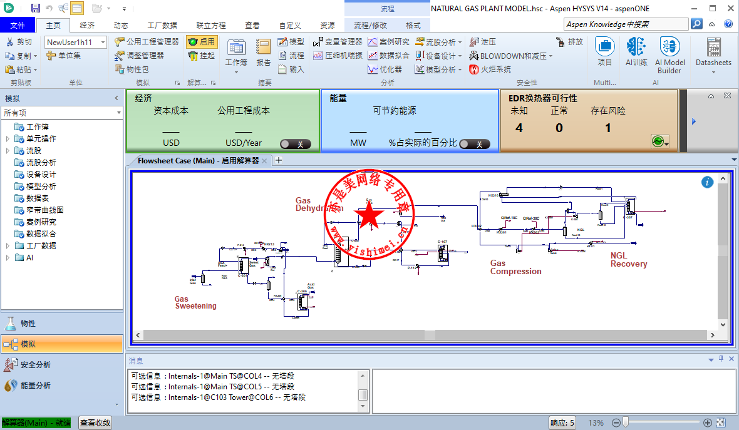Click the zoom-to-fit icon in status bar

coord(721,422)
